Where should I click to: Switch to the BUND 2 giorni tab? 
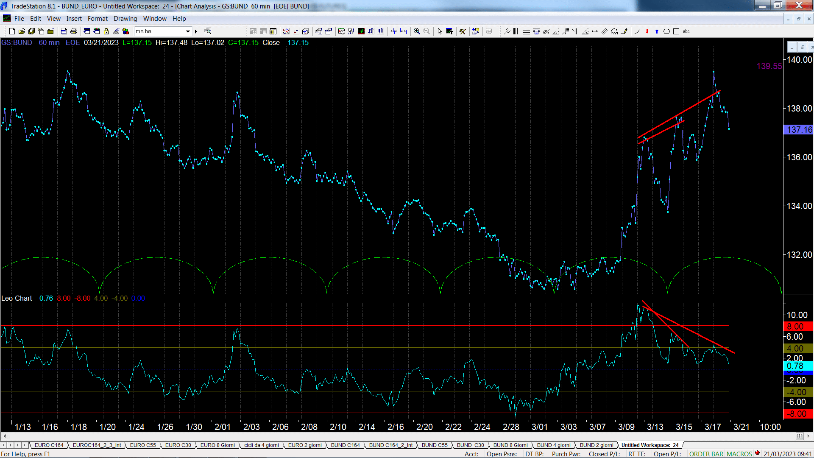(x=597, y=445)
